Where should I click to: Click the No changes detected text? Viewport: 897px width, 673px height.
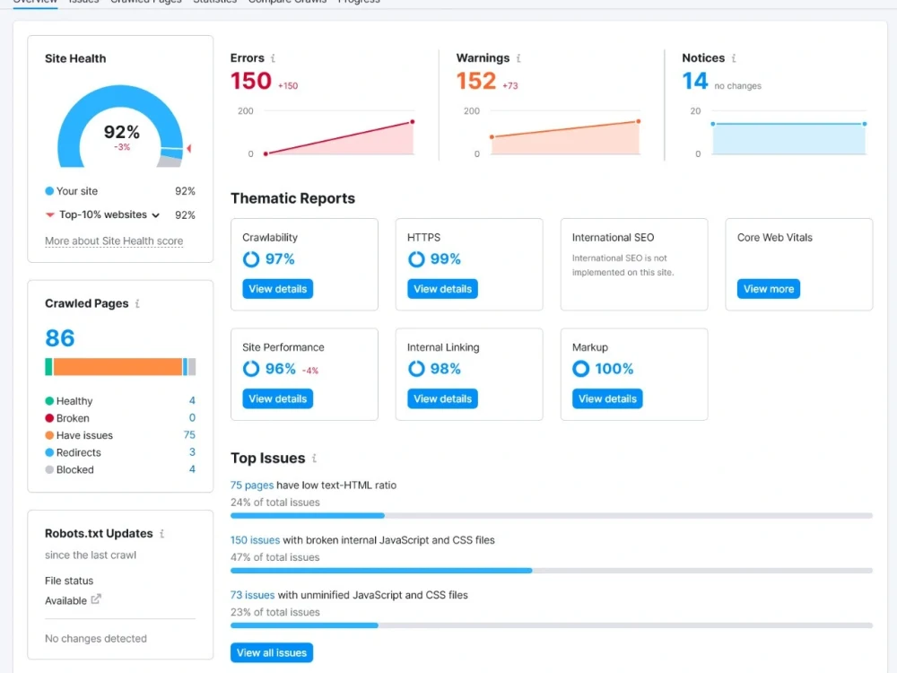[x=96, y=639]
